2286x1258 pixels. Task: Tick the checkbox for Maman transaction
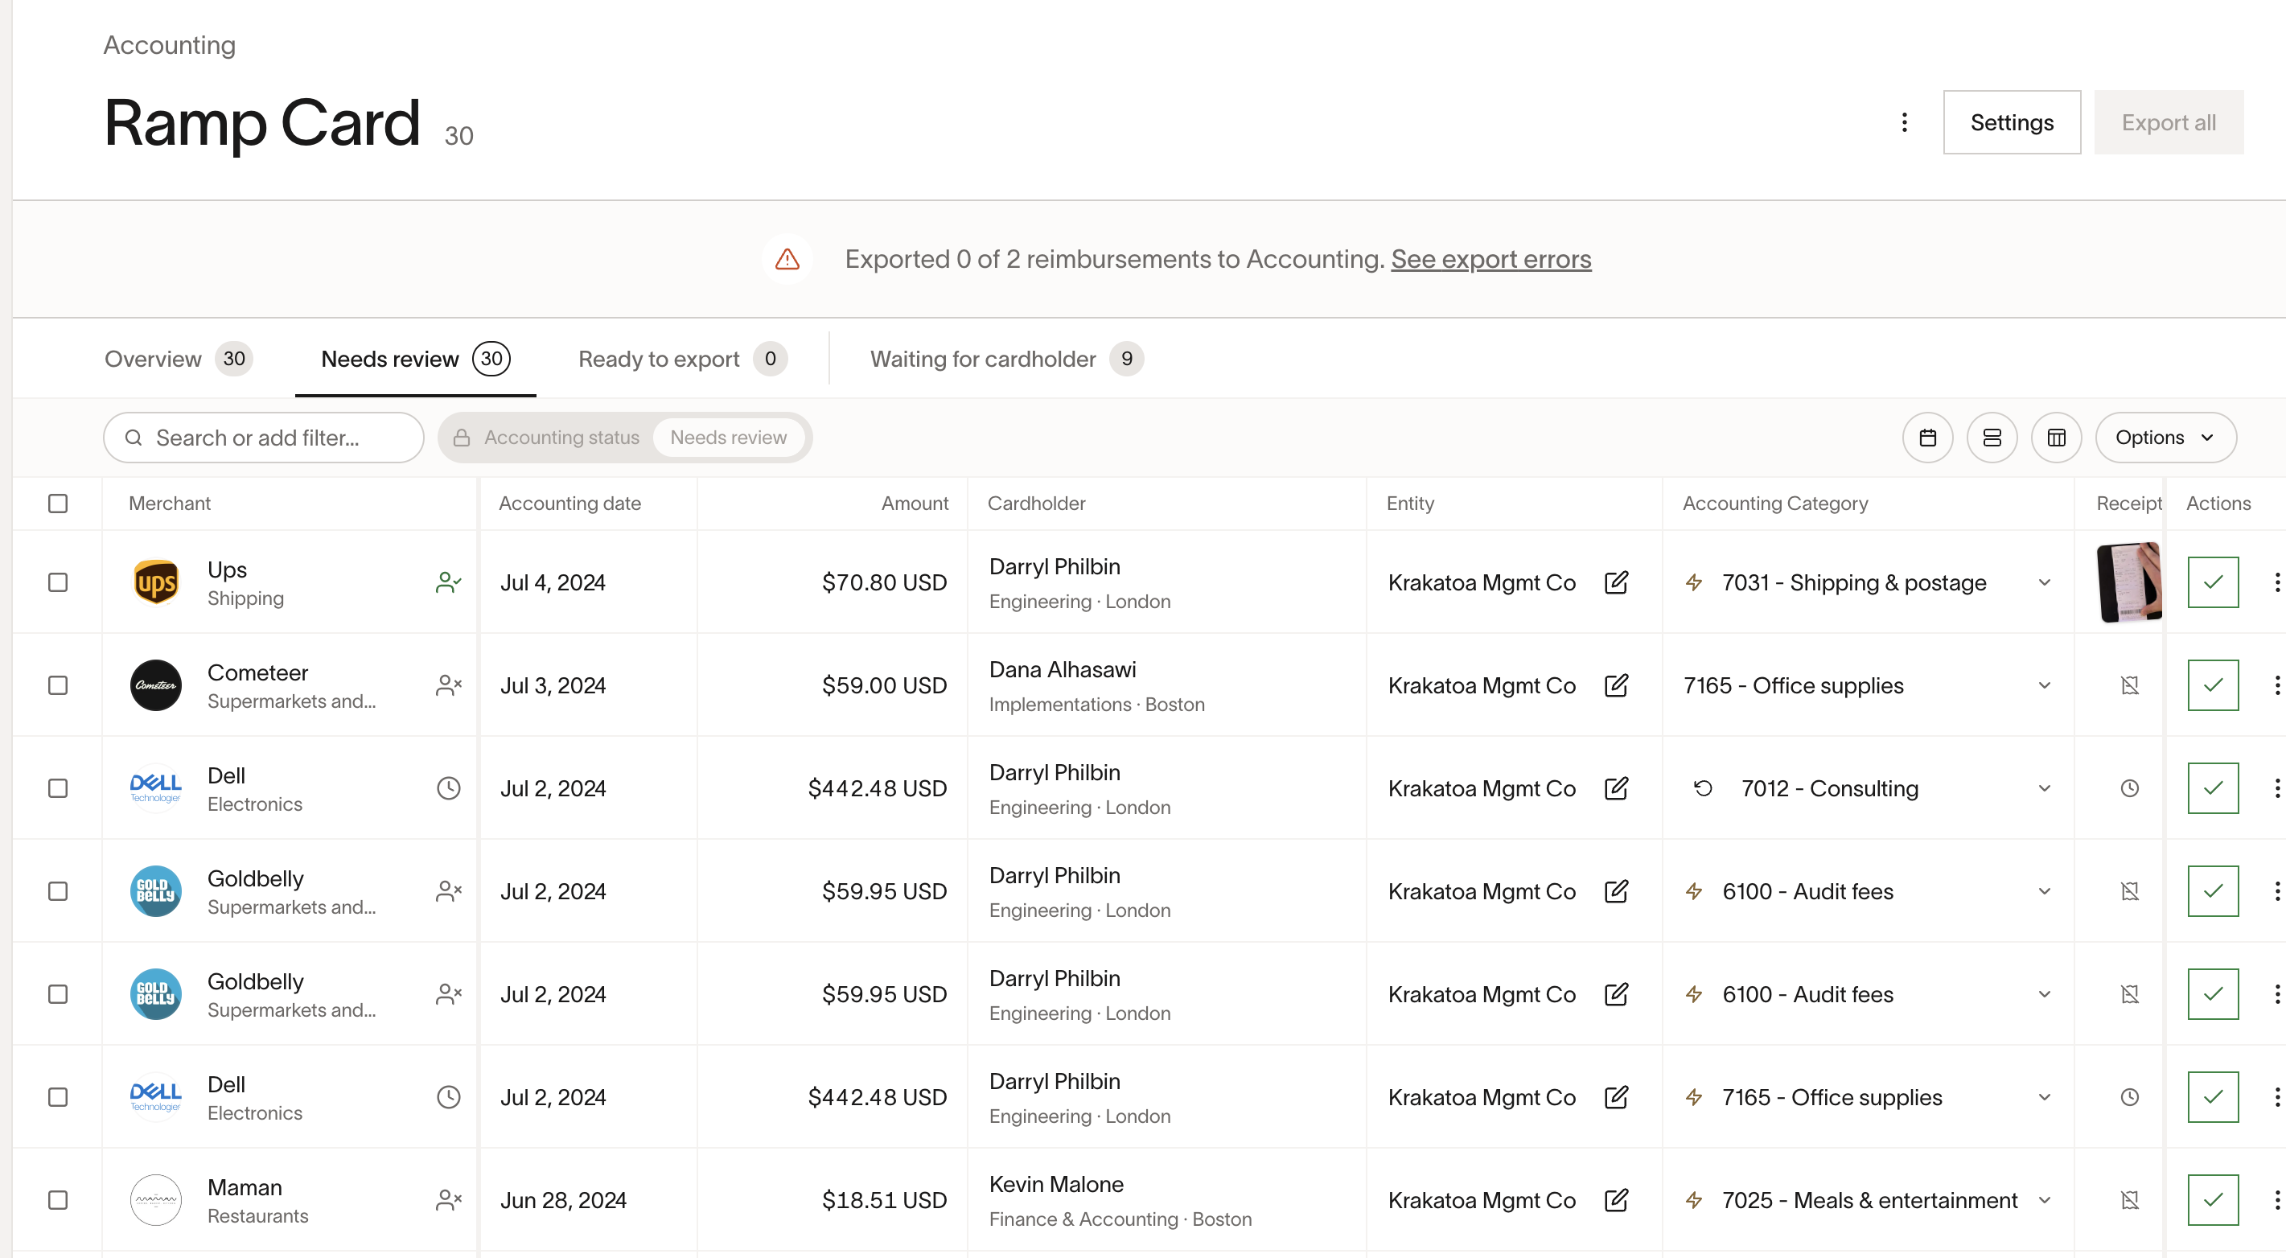point(58,1199)
